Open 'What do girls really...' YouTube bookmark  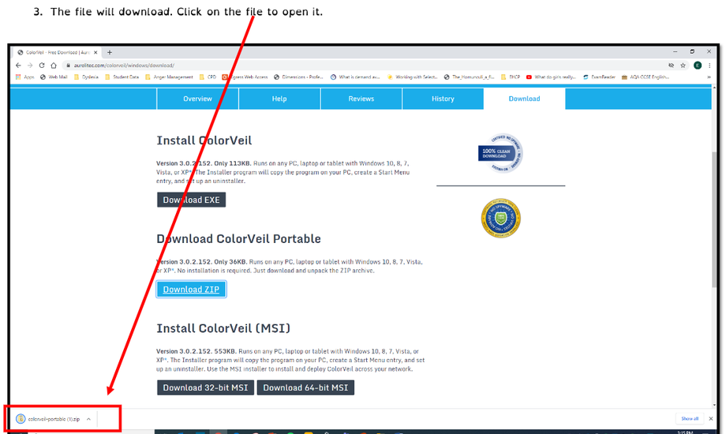pos(551,77)
